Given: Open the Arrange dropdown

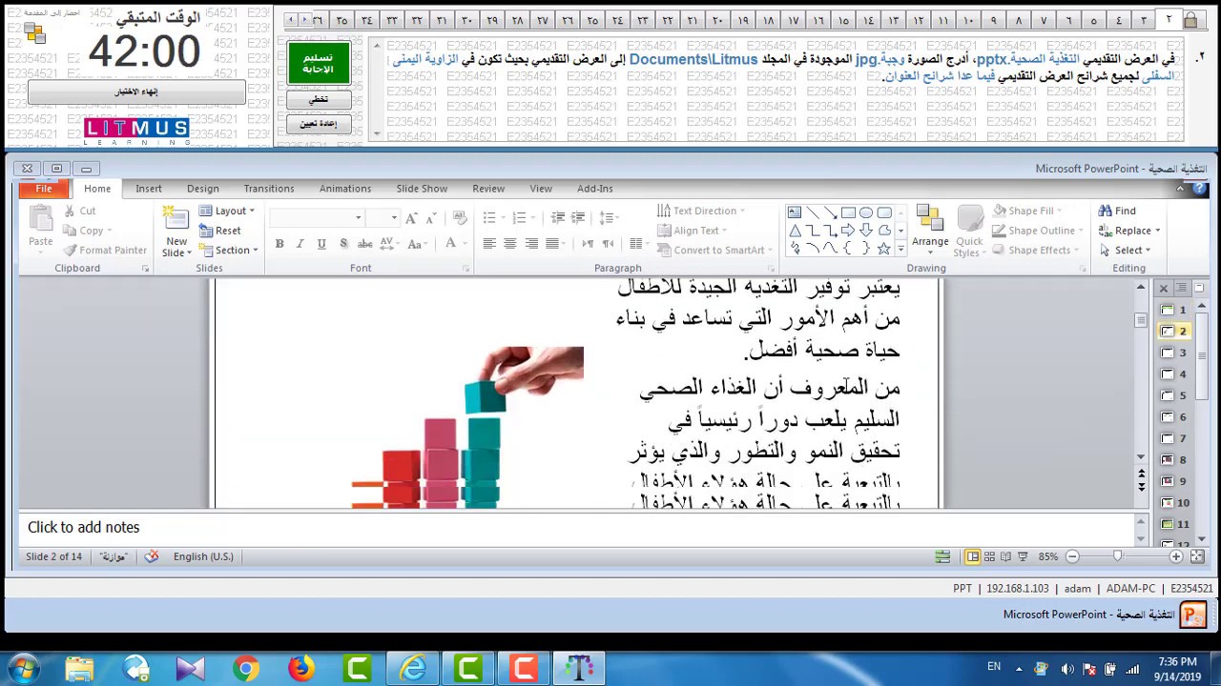Looking at the screenshot, I should click(x=930, y=231).
